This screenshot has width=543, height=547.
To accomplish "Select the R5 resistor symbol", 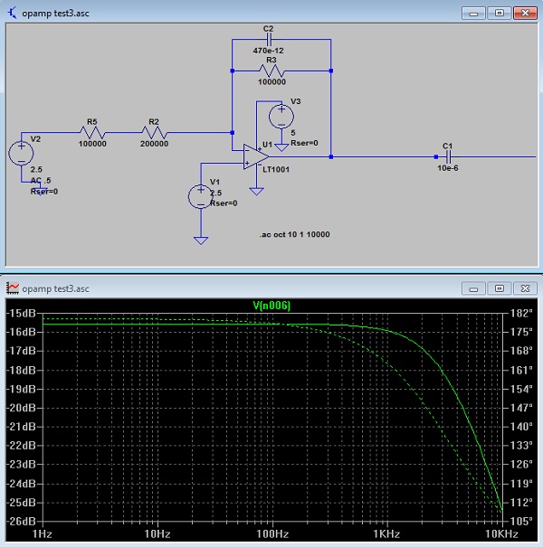I will (92, 132).
